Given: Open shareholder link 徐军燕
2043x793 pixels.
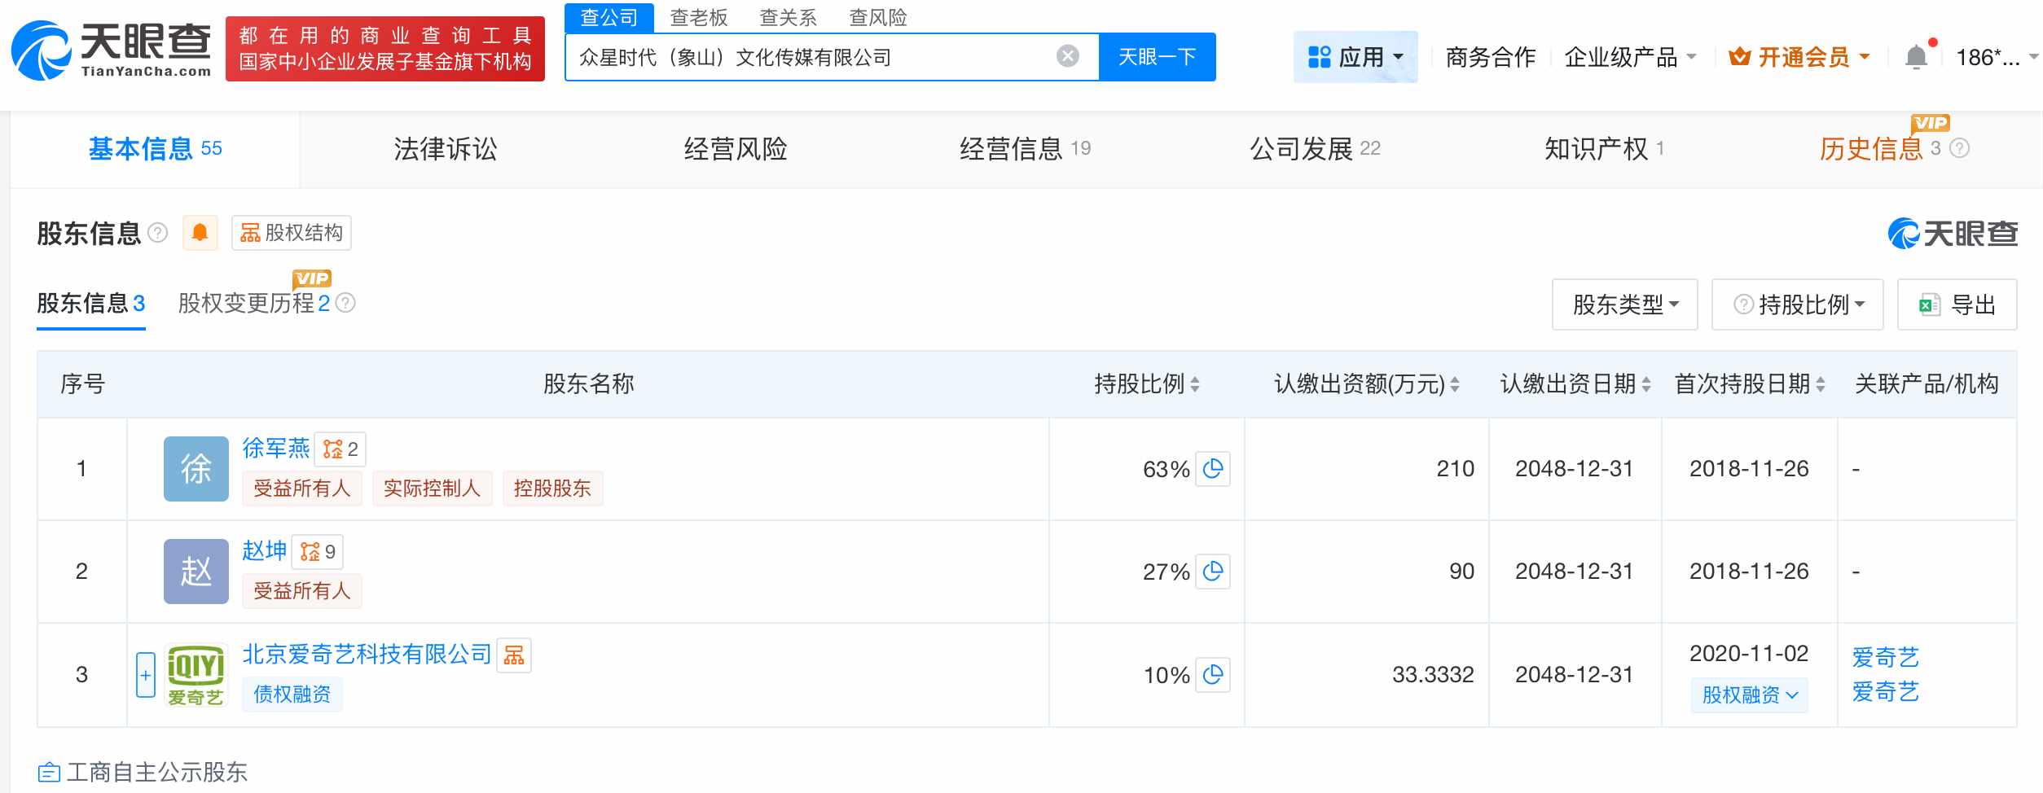Looking at the screenshot, I should tap(275, 449).
